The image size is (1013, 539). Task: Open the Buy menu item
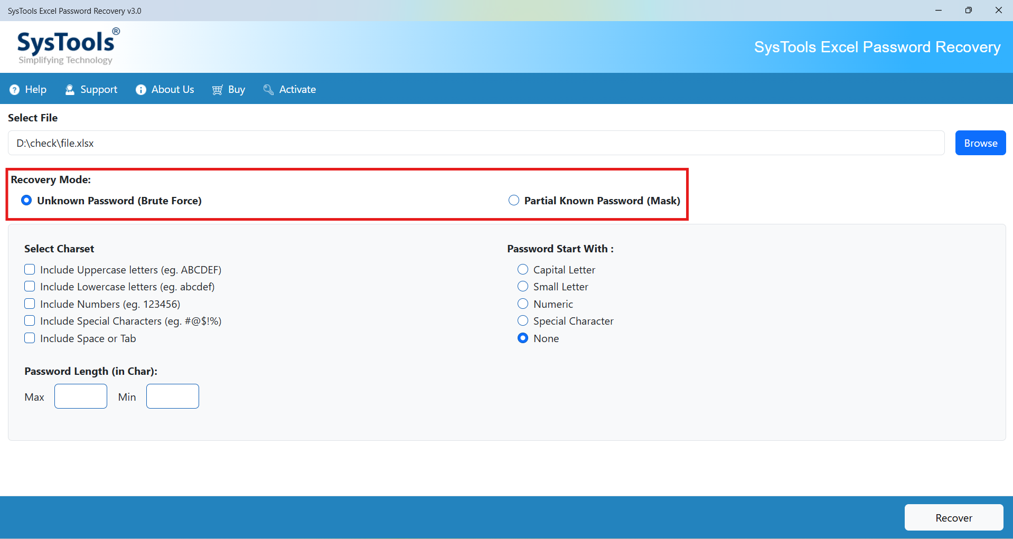(229, 90)
